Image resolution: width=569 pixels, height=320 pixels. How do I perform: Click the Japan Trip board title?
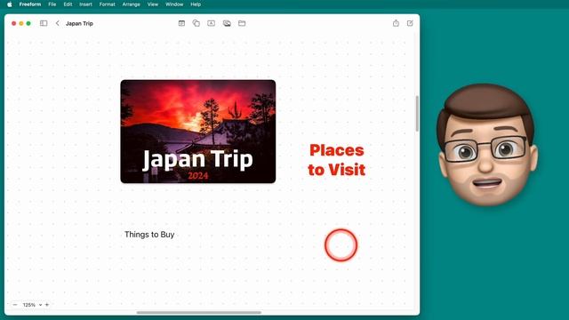coord(79,23)
